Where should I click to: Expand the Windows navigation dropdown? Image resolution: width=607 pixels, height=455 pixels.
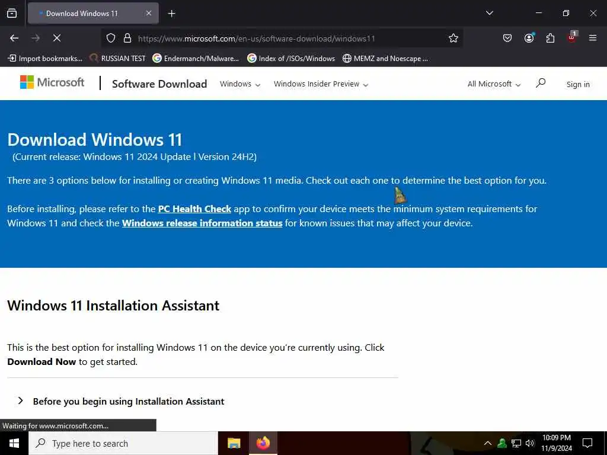click(x=240, y=84)
